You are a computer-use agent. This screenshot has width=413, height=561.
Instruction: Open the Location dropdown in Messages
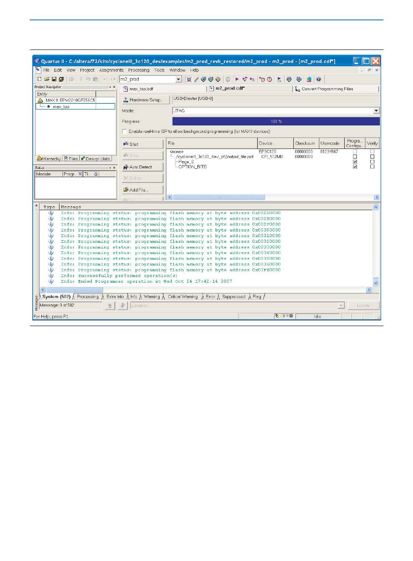pyautogui.click(x=341, y=306)
